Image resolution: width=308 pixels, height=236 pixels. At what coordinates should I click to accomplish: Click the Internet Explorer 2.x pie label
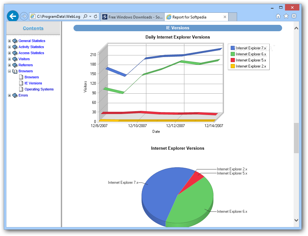click(232, 169)
